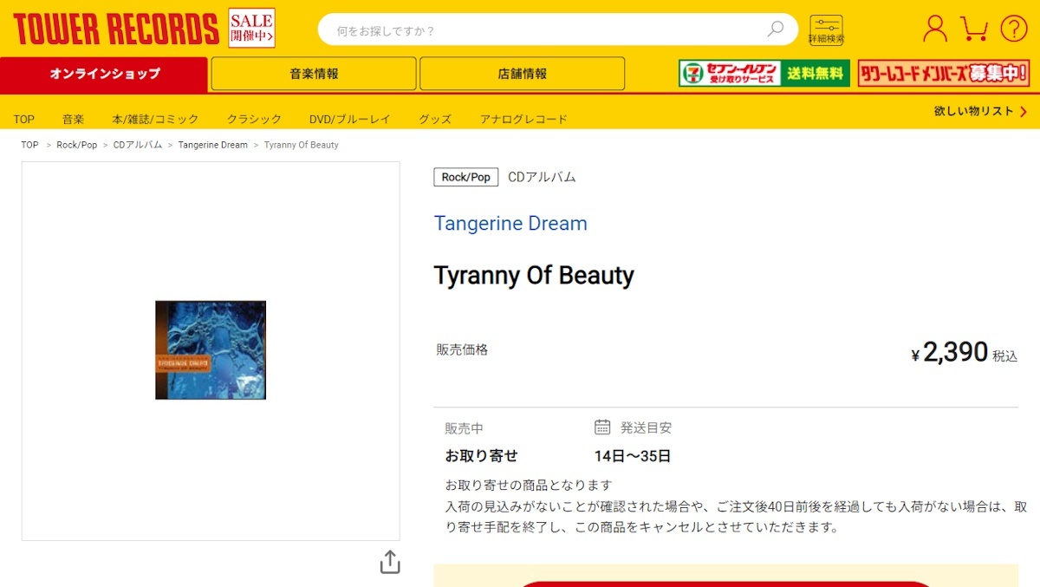This screenshot has width=1040, height=587.
Task: Open the TOP category menu item
Action: pyautogui.click(x=24, y=120)
